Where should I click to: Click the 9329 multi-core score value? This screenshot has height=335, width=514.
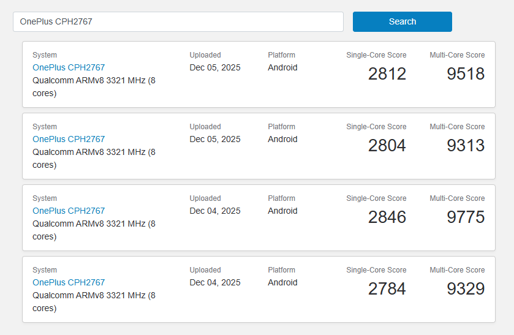coord(466,289)
